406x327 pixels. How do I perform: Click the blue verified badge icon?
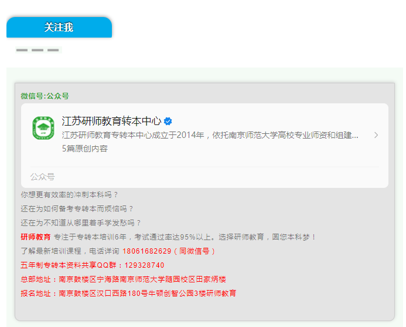pos(168,121)
